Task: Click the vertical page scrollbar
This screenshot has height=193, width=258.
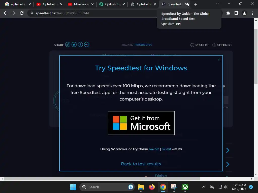Action: 256,56
